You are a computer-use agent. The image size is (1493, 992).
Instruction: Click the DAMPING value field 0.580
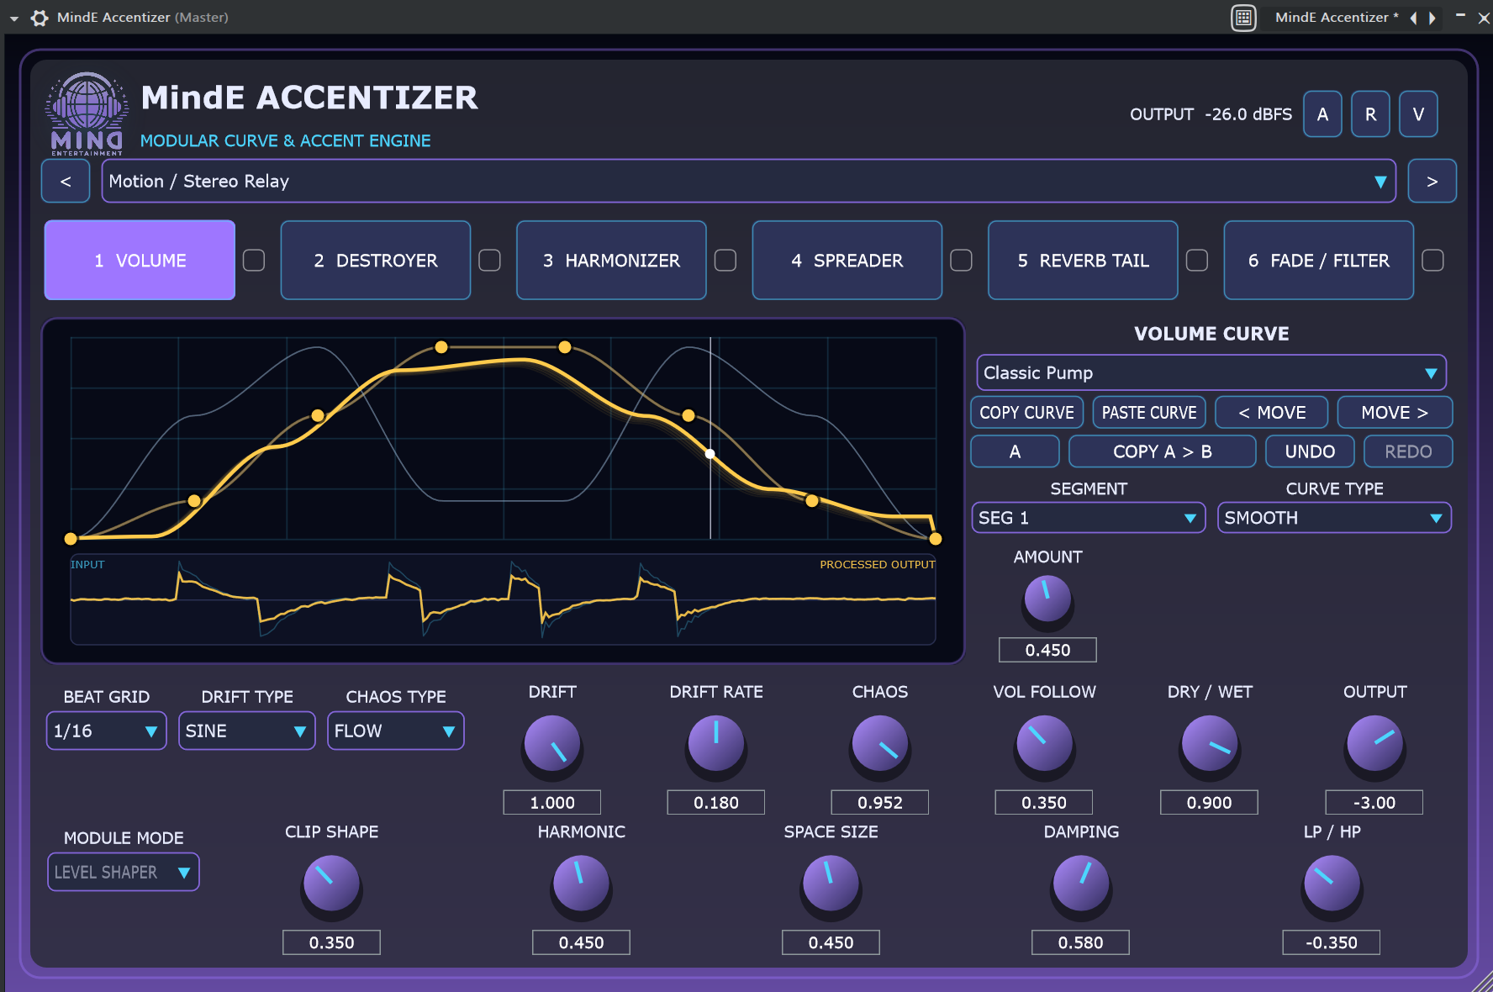pyautogui.click(x=1081, y=942)
